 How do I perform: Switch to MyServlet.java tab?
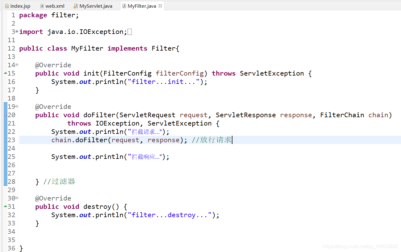coord(93,6)
